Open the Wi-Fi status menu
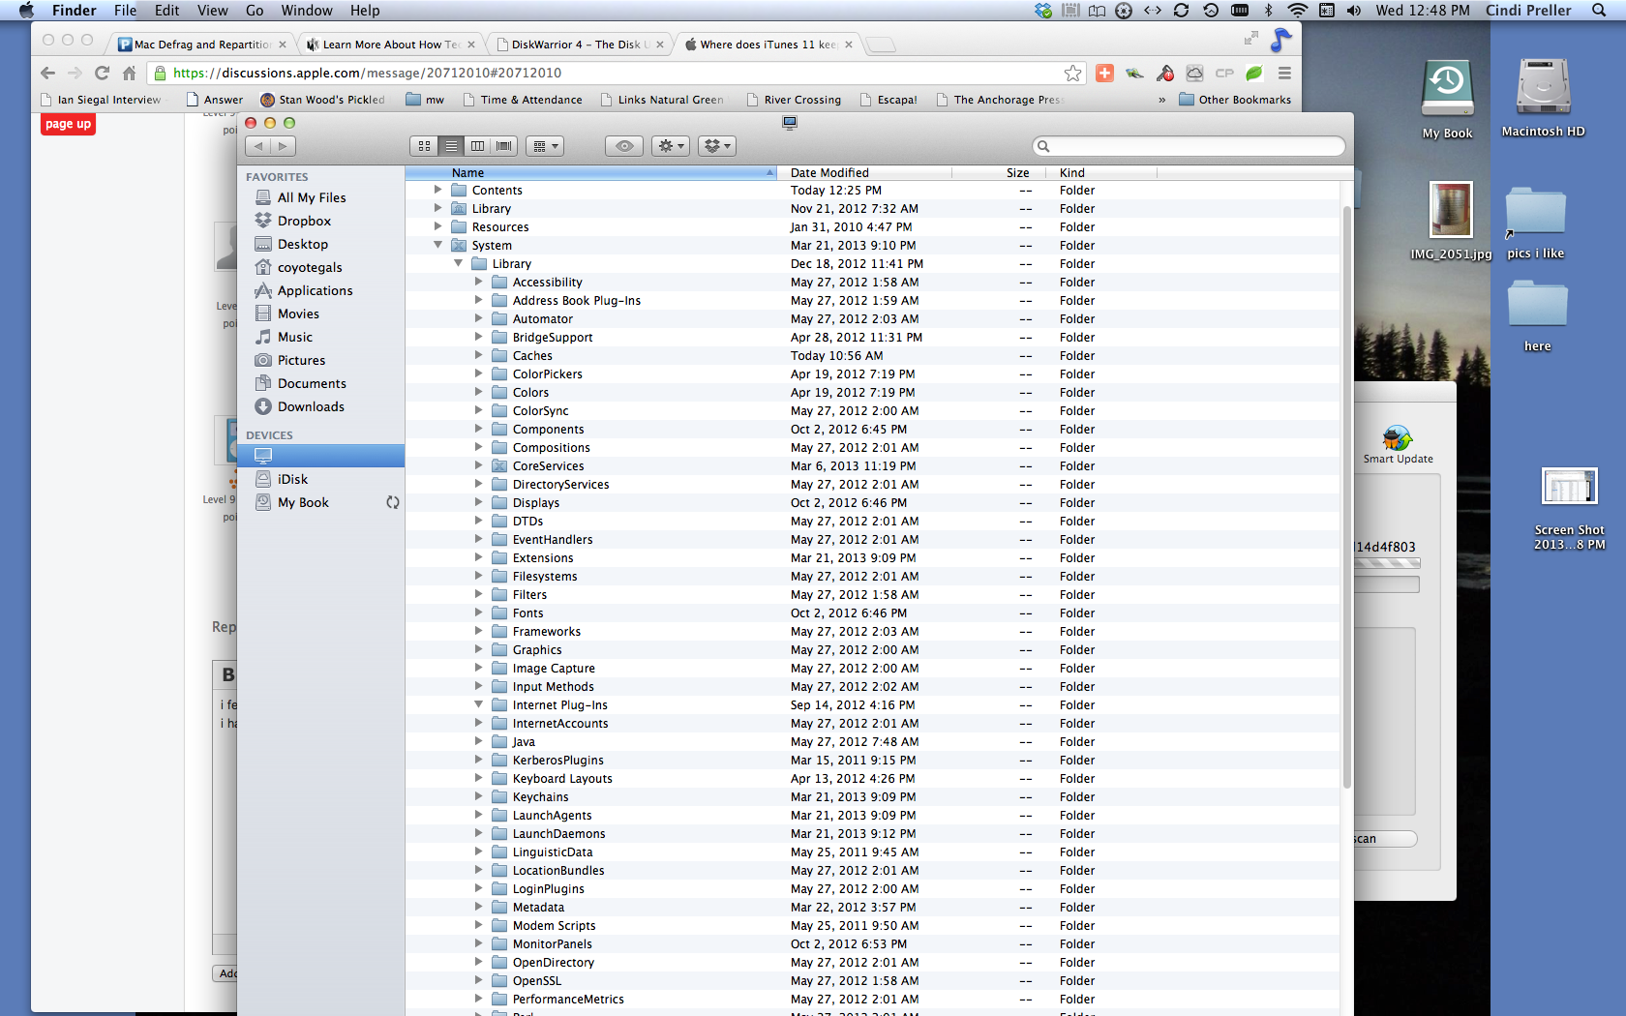 [1298, 11]
